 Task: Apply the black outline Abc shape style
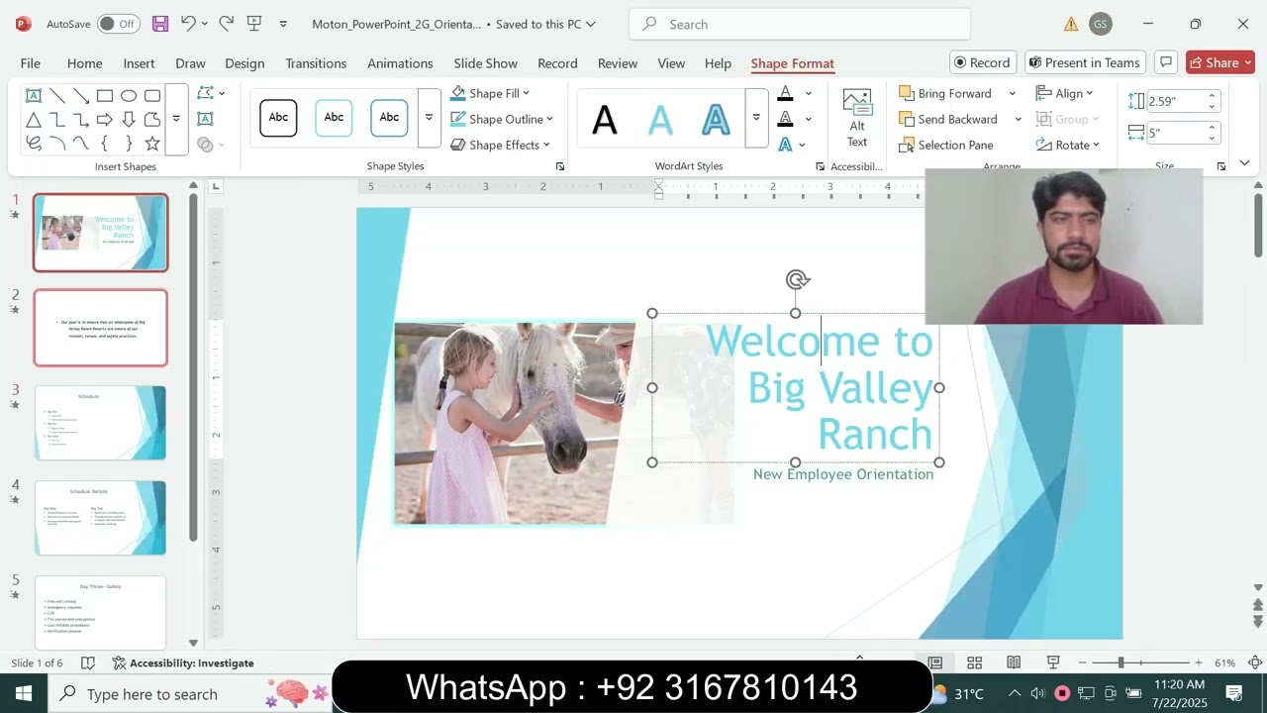278,118
